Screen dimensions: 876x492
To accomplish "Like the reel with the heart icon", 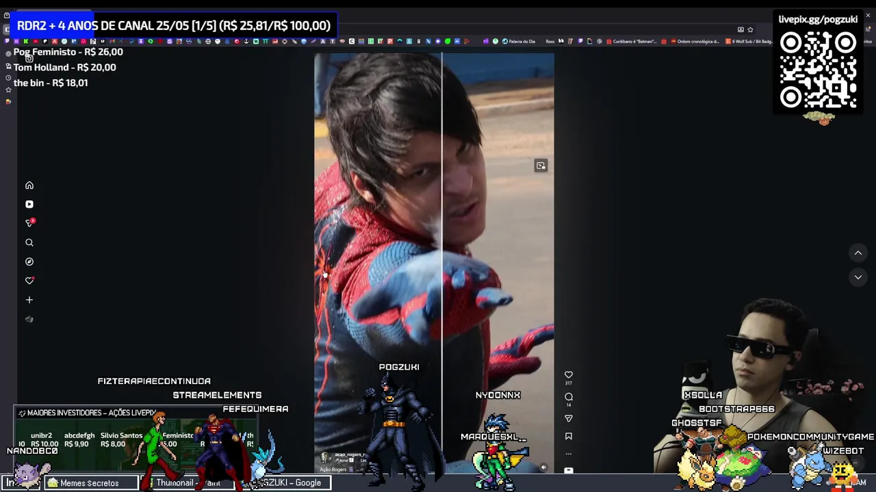I will pyautogui.click(x=569, y=374).
